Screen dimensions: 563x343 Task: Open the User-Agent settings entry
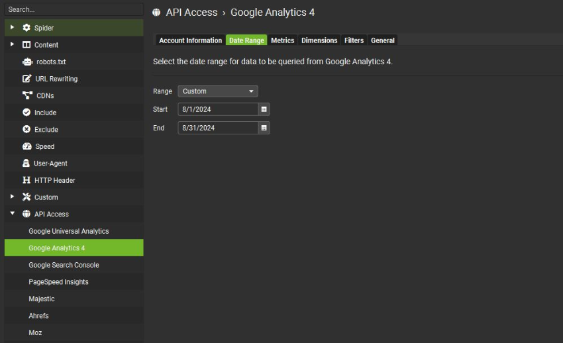74,164
